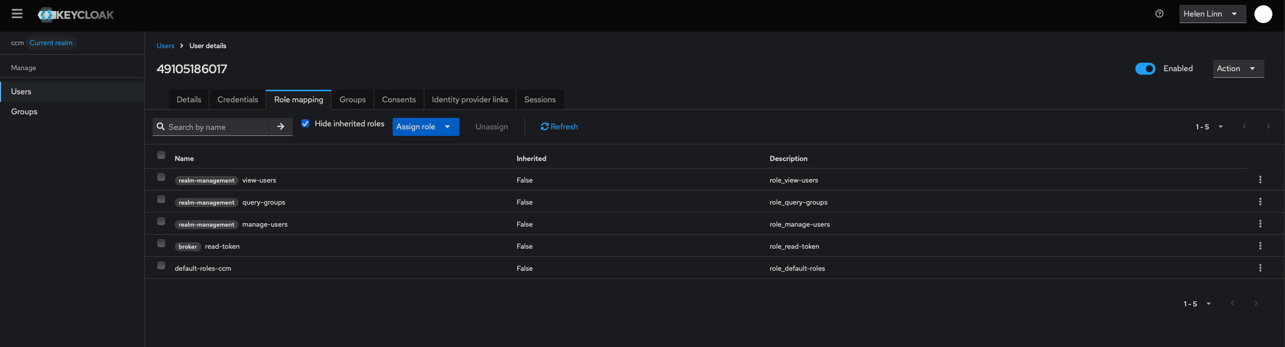Click the query-groups role name

click(264, 203)
